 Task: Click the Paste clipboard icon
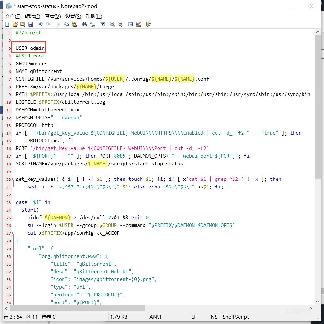74,24
